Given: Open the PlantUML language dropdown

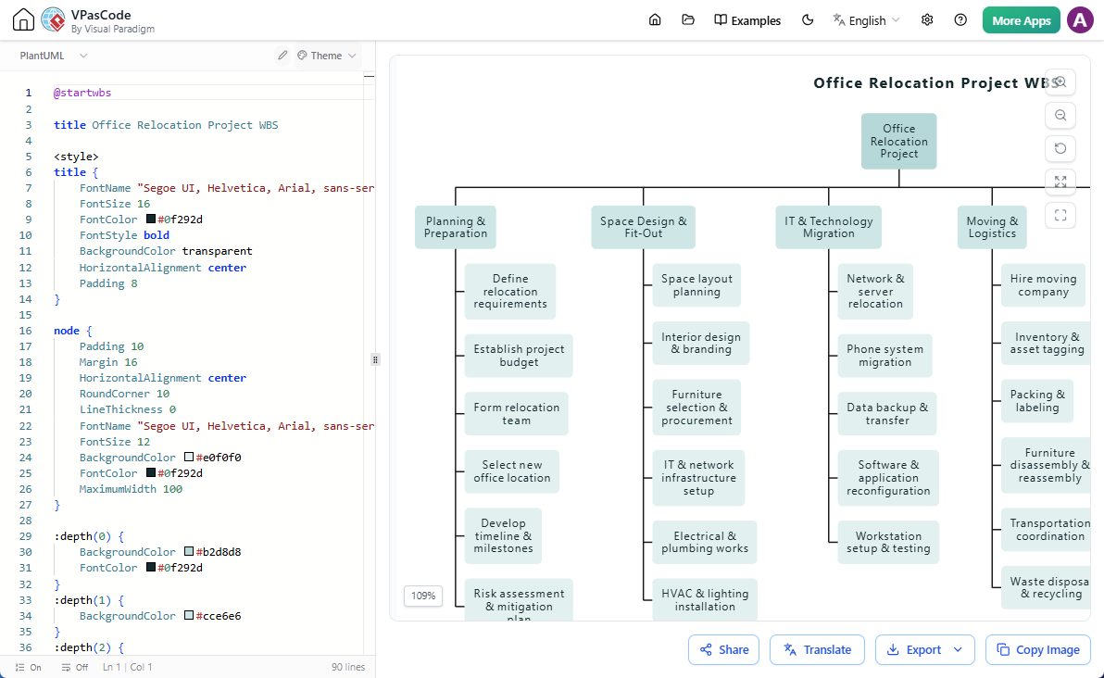Looking at the screenshot, I should (x=54, y=56).
